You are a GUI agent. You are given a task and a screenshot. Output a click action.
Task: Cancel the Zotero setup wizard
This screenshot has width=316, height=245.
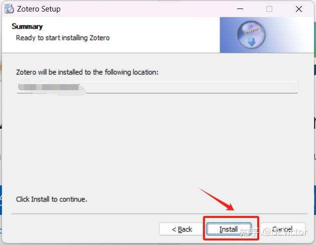pos(283,229)
